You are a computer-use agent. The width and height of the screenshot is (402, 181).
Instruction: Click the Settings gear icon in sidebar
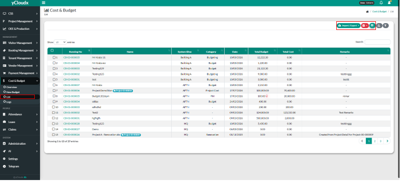coord(4,159)
